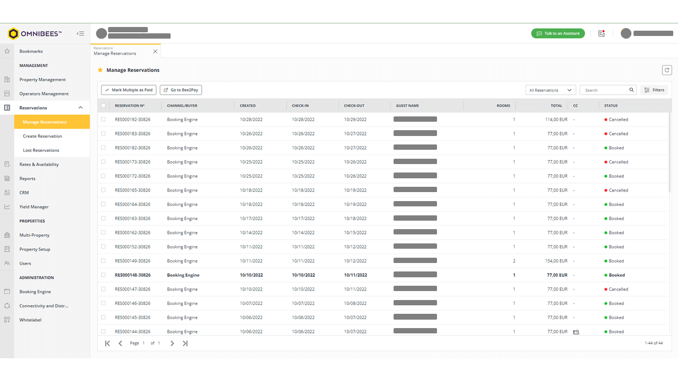The image size is (678, 381).
Task: Click the Omnibees hexagon logo
Action: tap(13, 34)
